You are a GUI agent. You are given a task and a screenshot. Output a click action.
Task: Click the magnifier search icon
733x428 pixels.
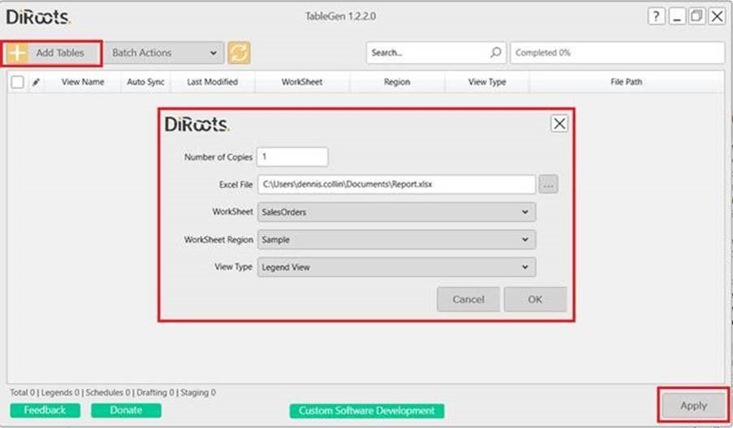click(495, 53)
